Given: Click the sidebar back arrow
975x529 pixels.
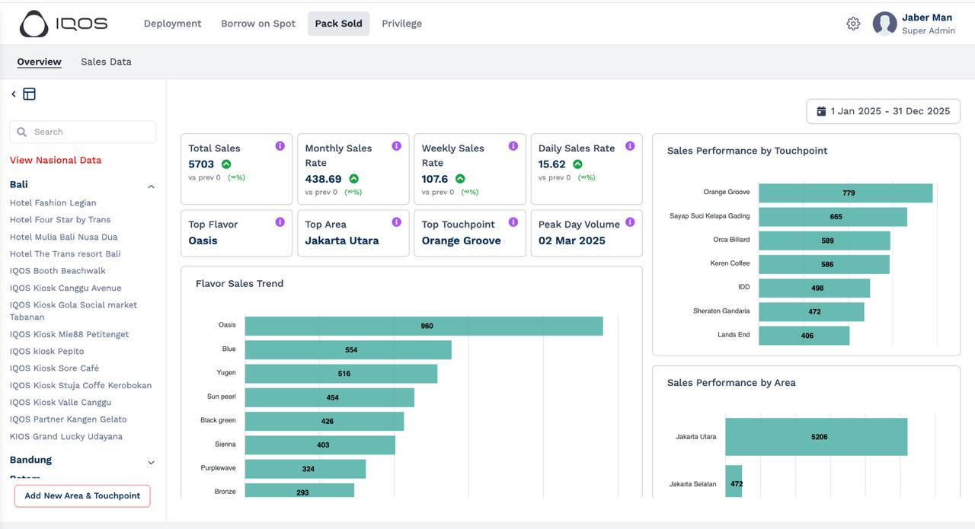Looking at the screenshot, I should [14, 94].
